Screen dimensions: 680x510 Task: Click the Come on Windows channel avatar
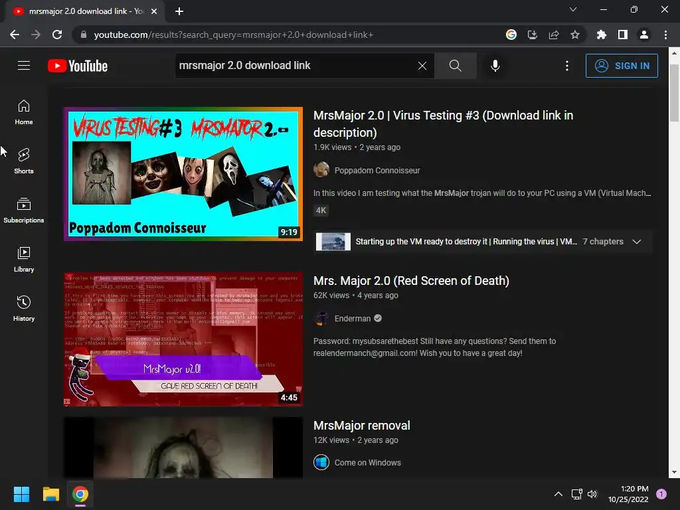tap(321, 462)
